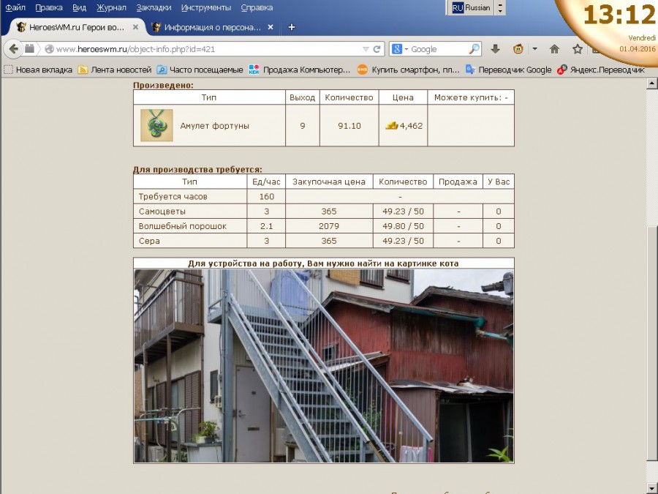Open a new tab with the plus button

tap(292, 27)
